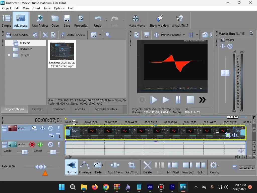Click the Play button in preview
Image resolution: width=257 pixels, height=193 pixels.
point(166,100)
